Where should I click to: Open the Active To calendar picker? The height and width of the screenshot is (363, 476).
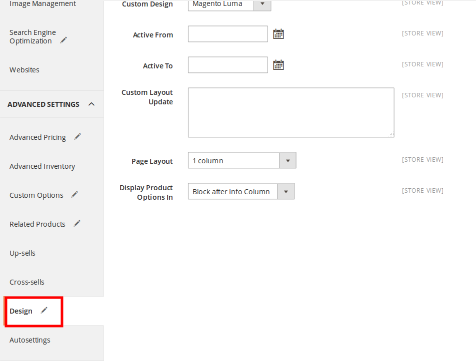[x=278, y=65]
